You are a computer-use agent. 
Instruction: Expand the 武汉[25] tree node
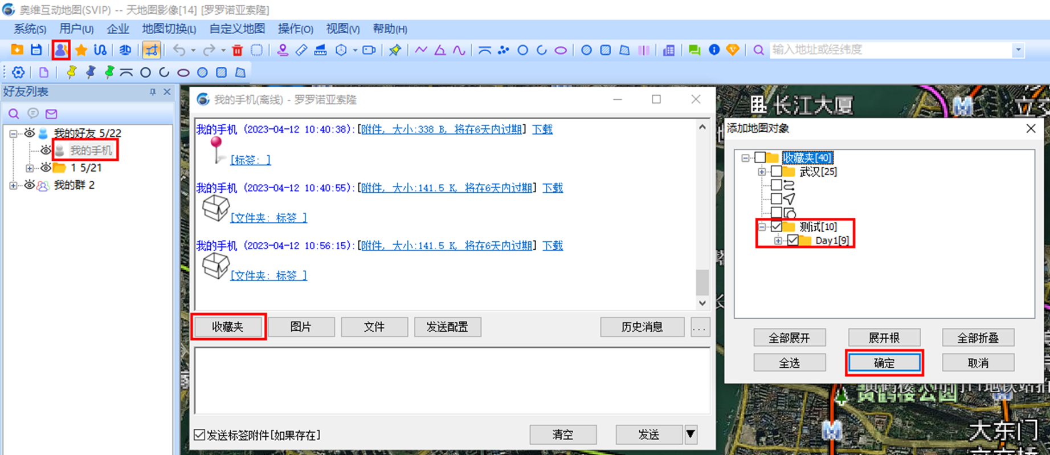coord(762,172)
